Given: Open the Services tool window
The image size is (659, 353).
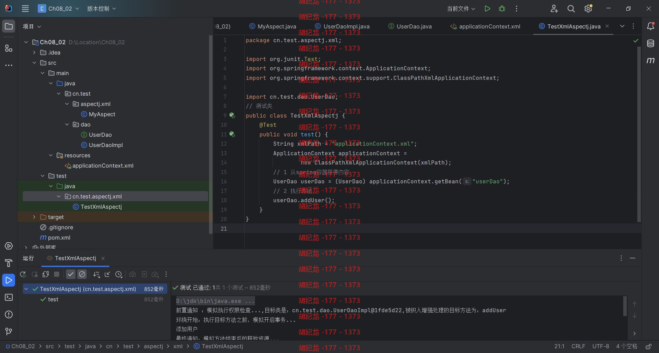Looking at the screenshot, I should 9,246.
